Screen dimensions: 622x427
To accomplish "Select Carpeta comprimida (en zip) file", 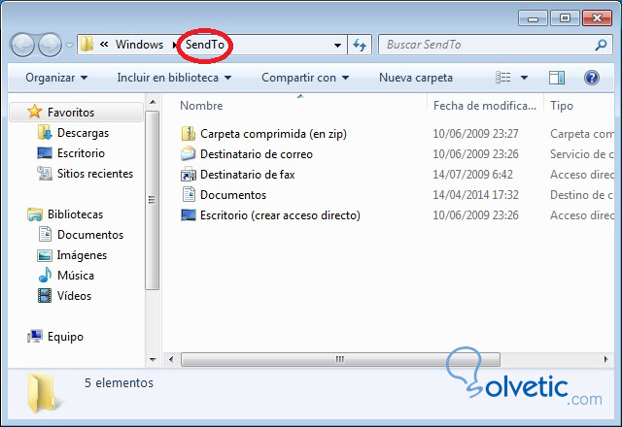I will [x=273, y=134].
